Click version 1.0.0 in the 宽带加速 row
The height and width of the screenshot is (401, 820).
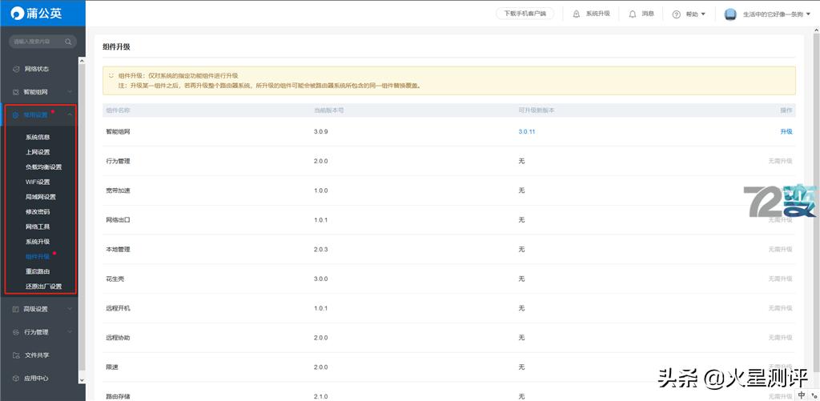pyautogui.click(x=320, y=190)
